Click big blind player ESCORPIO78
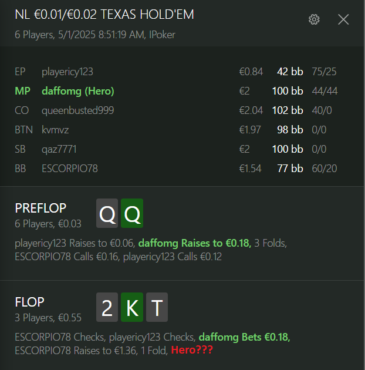365x370 pixels. [x=70, y=169]
